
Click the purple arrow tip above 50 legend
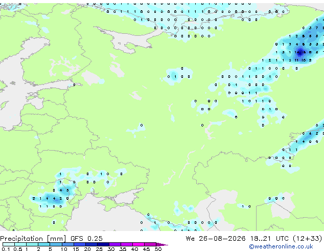(162, 244)
